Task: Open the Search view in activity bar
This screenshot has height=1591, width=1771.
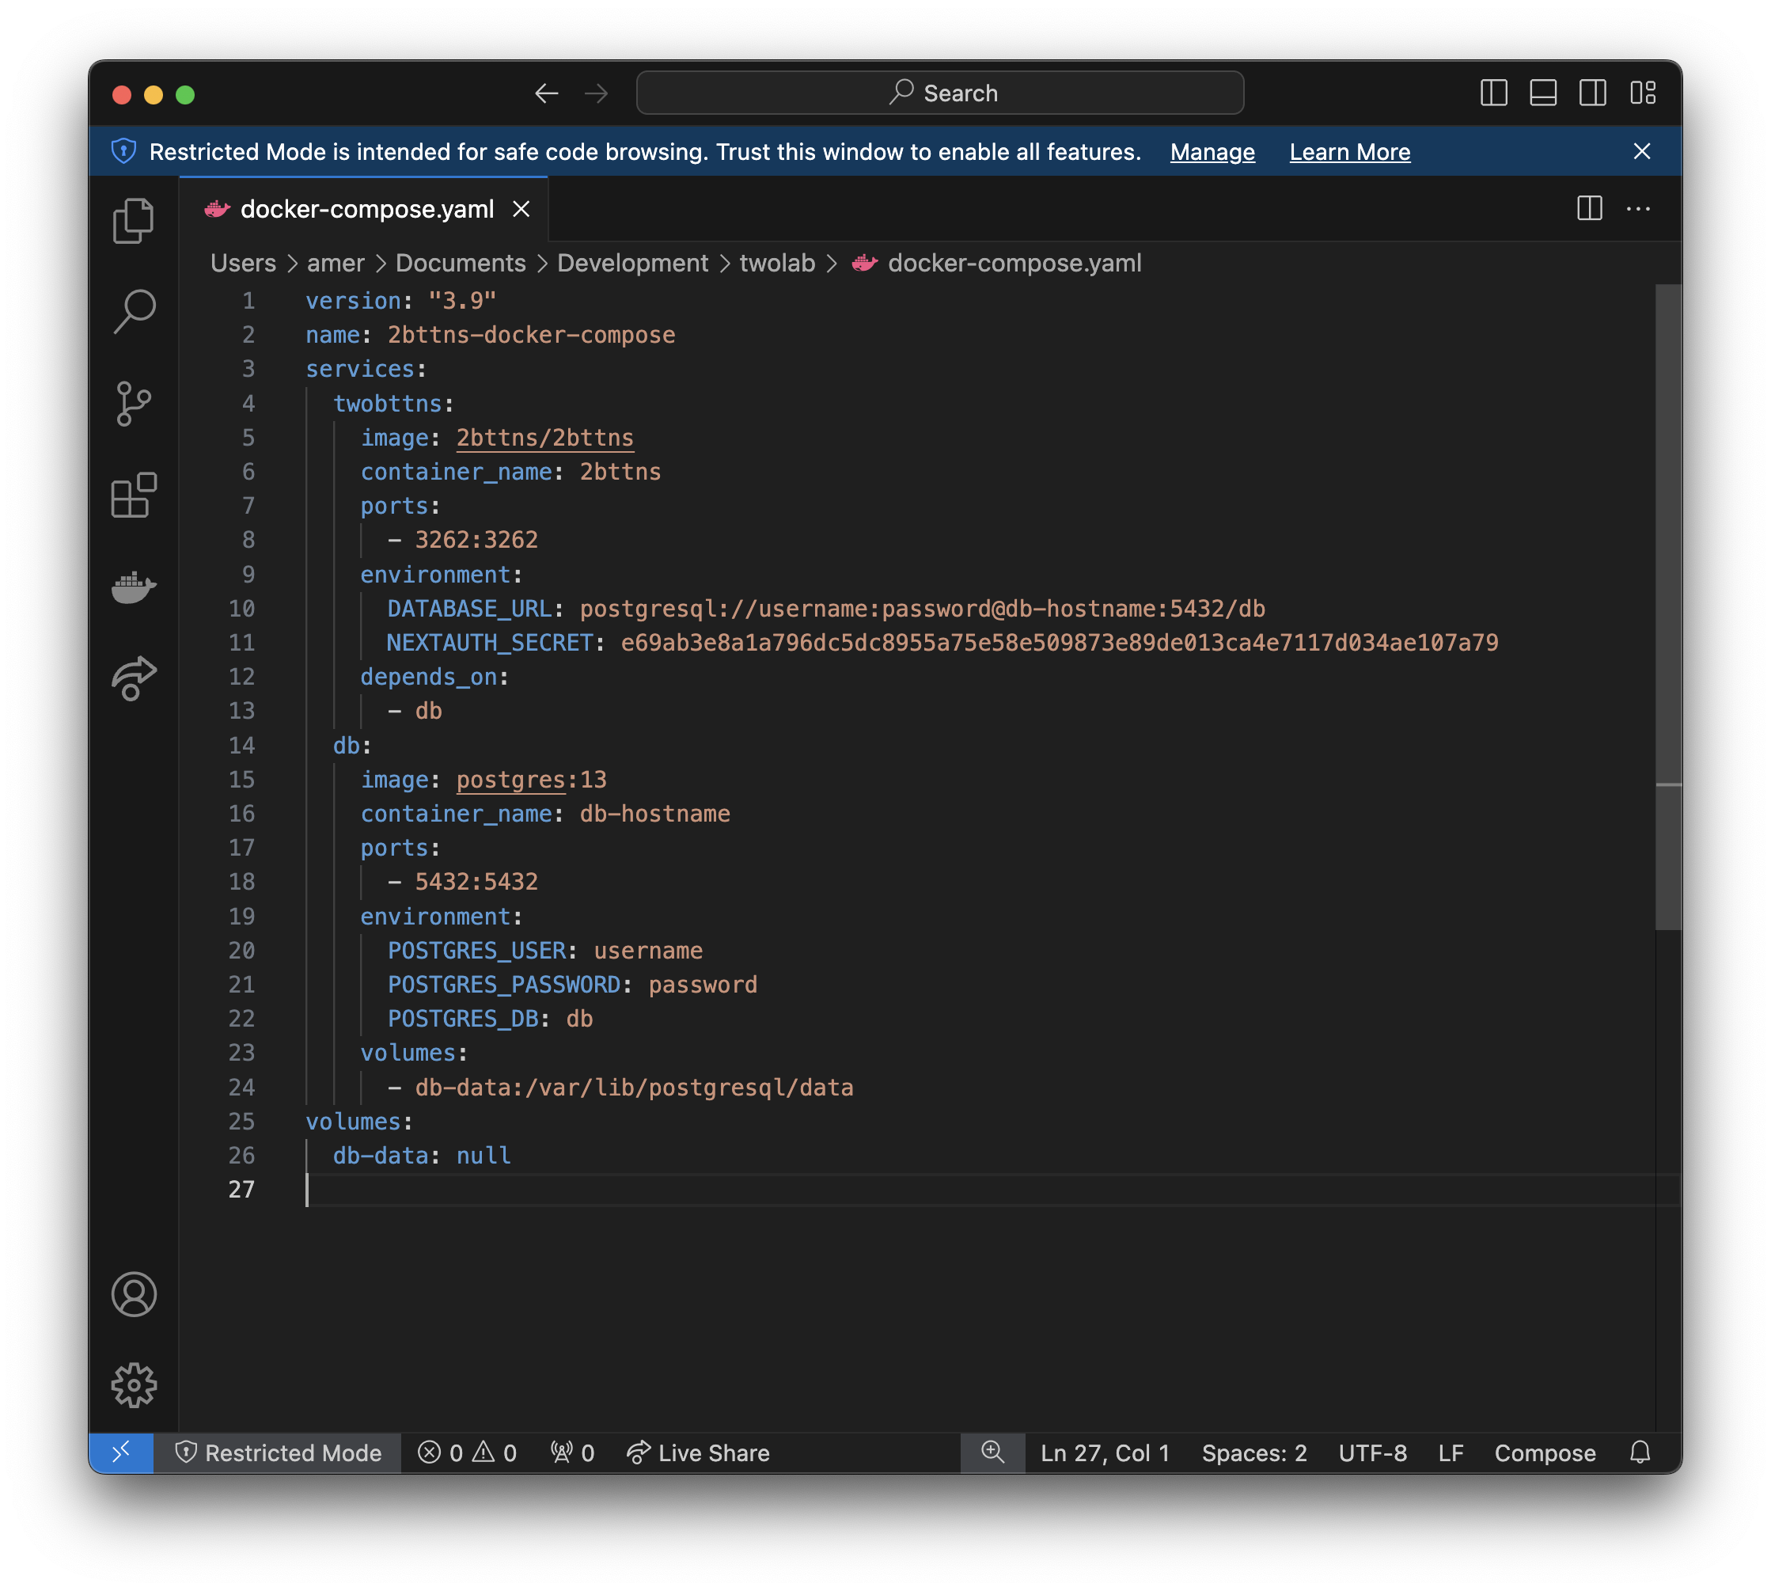Action: pos(134,311)
